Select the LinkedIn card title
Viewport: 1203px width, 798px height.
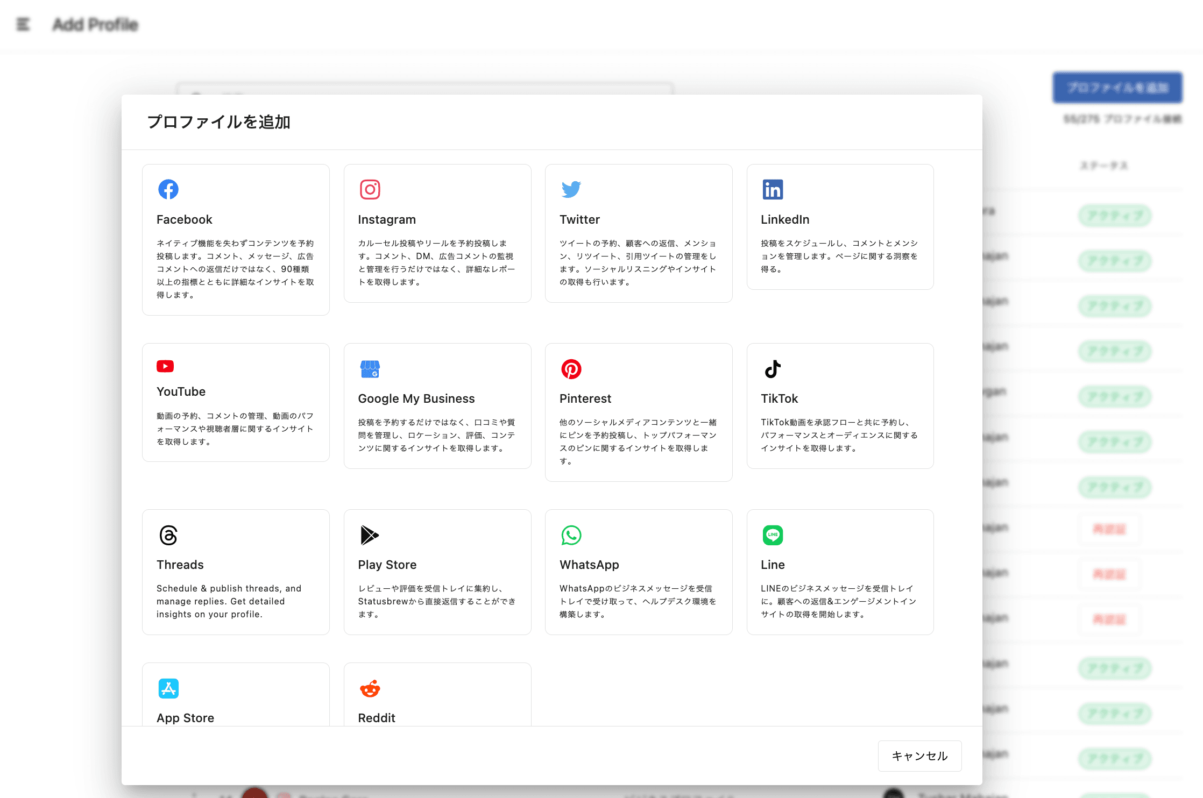pyautogui.click(x=785, y=219)
